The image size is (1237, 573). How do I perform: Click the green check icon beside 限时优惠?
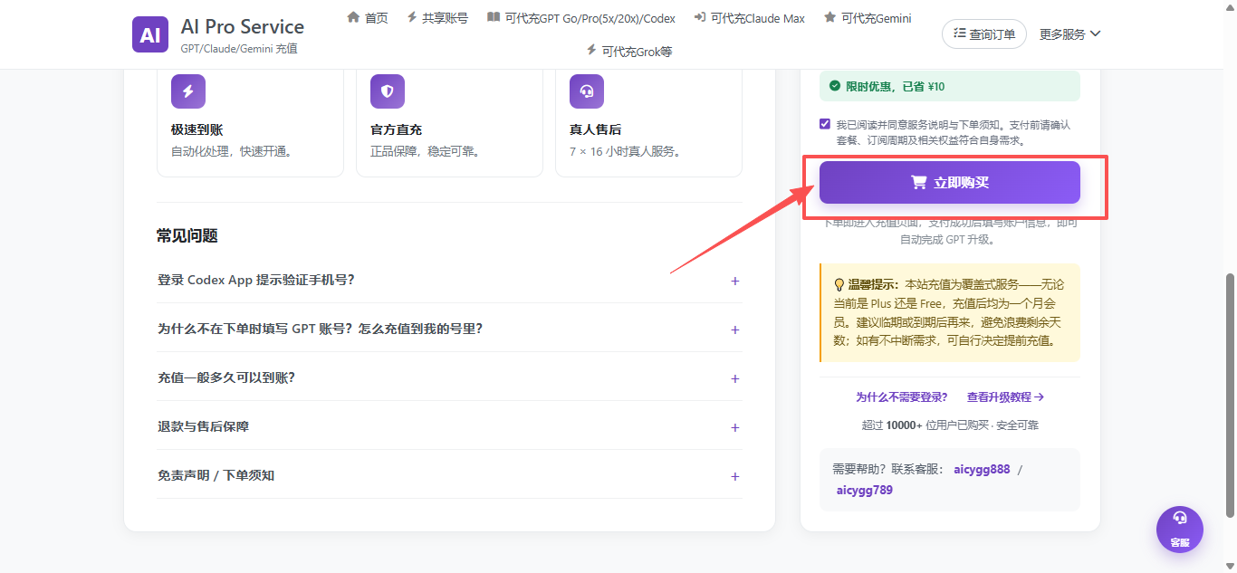835,86
